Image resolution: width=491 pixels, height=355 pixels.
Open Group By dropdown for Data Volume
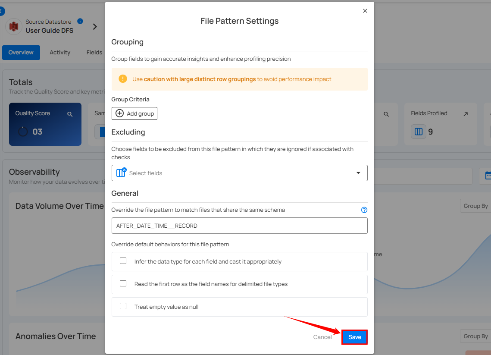(x=475, y=206)
